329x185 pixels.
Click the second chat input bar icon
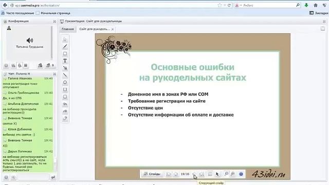coord(13,177)
